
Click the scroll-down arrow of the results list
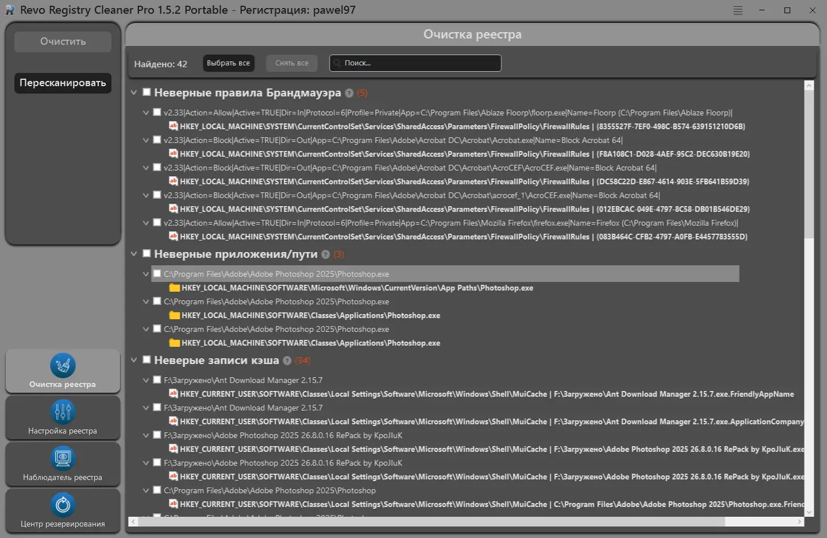click(809, 512)
